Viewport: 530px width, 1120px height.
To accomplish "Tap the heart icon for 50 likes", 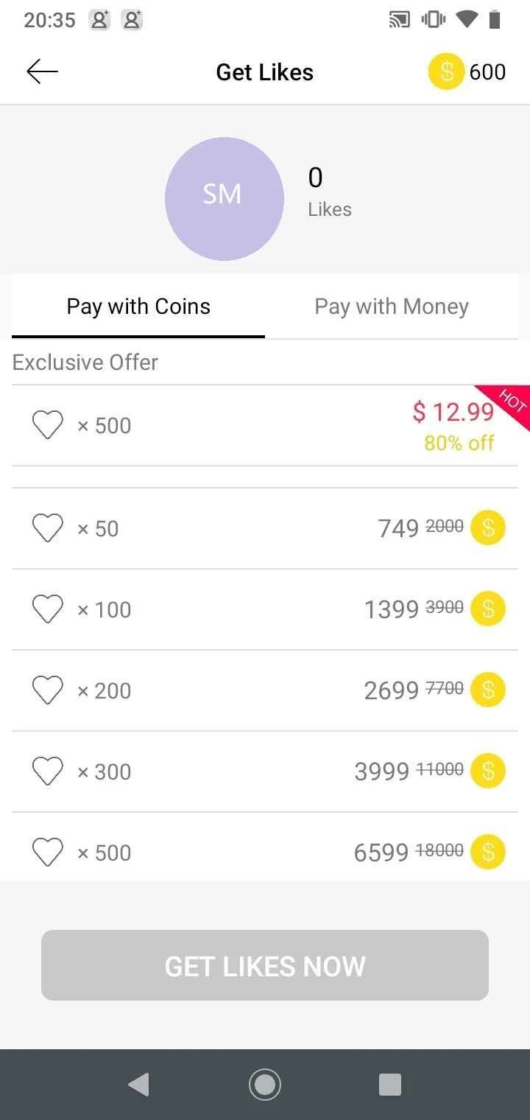I will (48, 528).
